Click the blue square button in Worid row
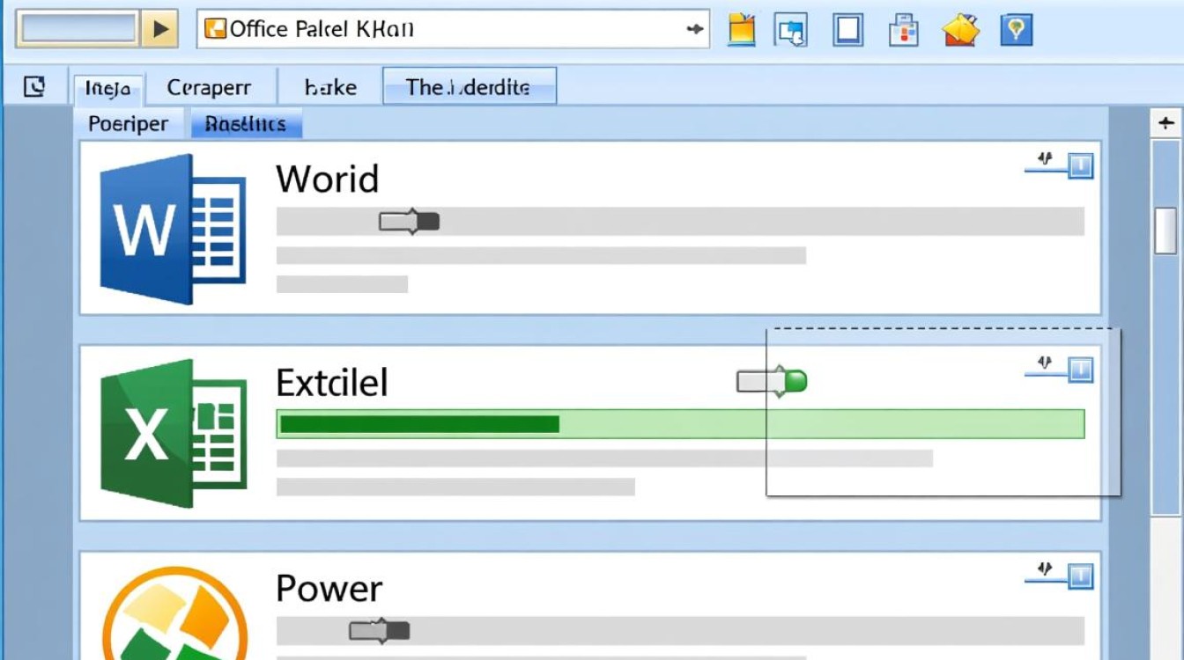Image resolution: width=1184 pixels, height=660 pixels. point(1081,165)
